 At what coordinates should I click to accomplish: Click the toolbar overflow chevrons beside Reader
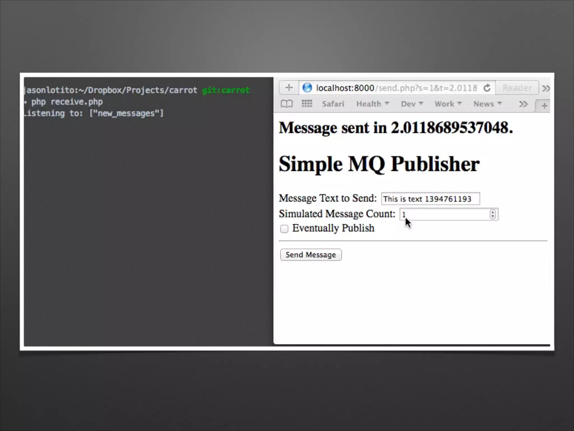(x=546, y=89)
